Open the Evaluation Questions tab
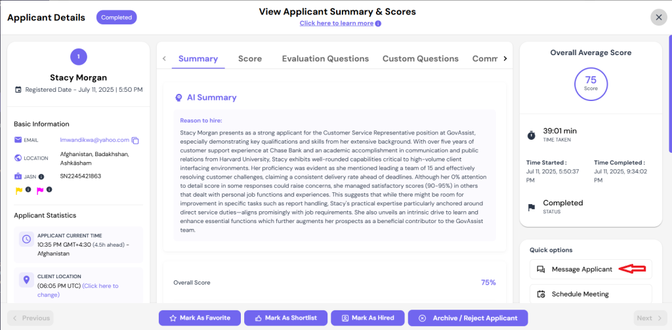Screen dimensions: 672x330 [x=325, y=58]
